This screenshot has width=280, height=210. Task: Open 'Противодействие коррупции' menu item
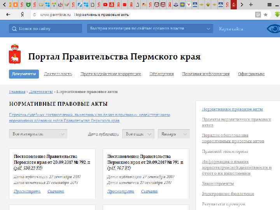pos(111,74)
